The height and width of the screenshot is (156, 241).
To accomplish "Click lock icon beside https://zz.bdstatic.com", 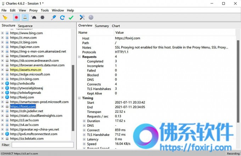I will coord(7,138).
